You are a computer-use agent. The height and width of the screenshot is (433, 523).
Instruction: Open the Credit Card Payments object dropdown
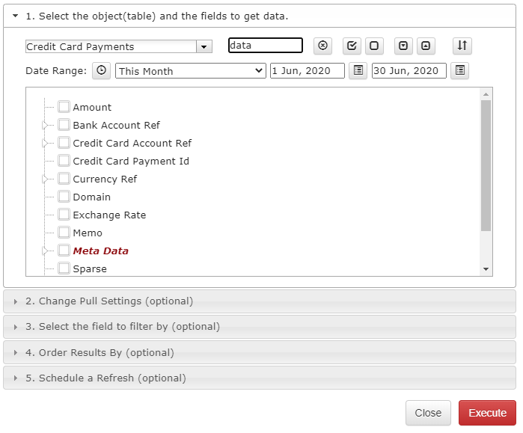pos(204,46)
